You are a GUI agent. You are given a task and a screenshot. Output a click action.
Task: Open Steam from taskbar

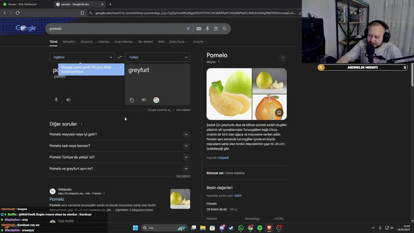tap(231, 228)
